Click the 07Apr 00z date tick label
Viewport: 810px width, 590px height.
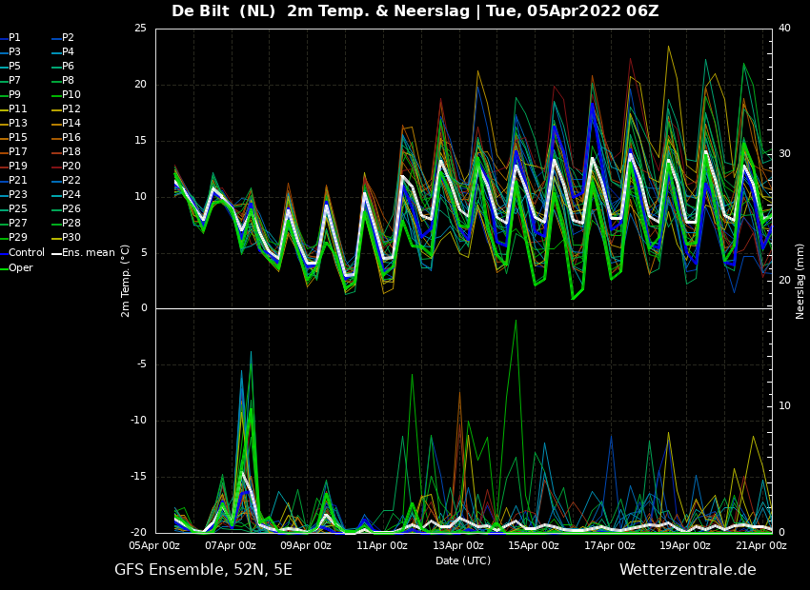pos(232,545)
